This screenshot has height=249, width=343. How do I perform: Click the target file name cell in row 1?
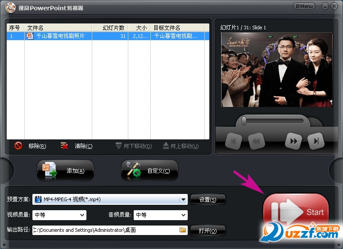tap(177, 36)
